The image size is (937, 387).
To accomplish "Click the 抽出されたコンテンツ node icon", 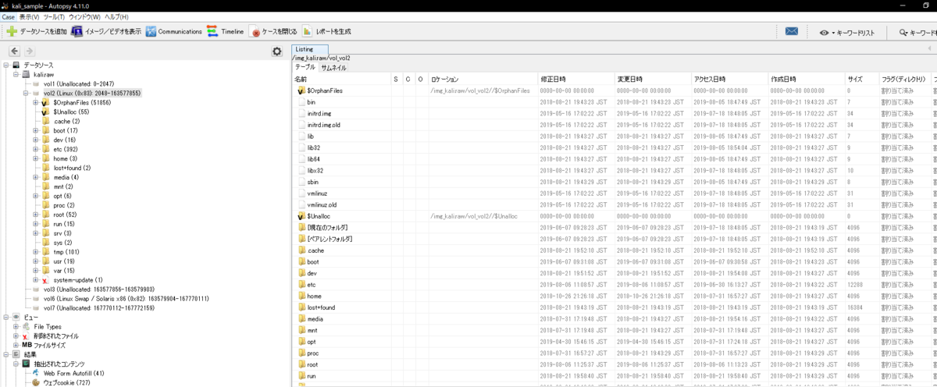I will [27, 364].
